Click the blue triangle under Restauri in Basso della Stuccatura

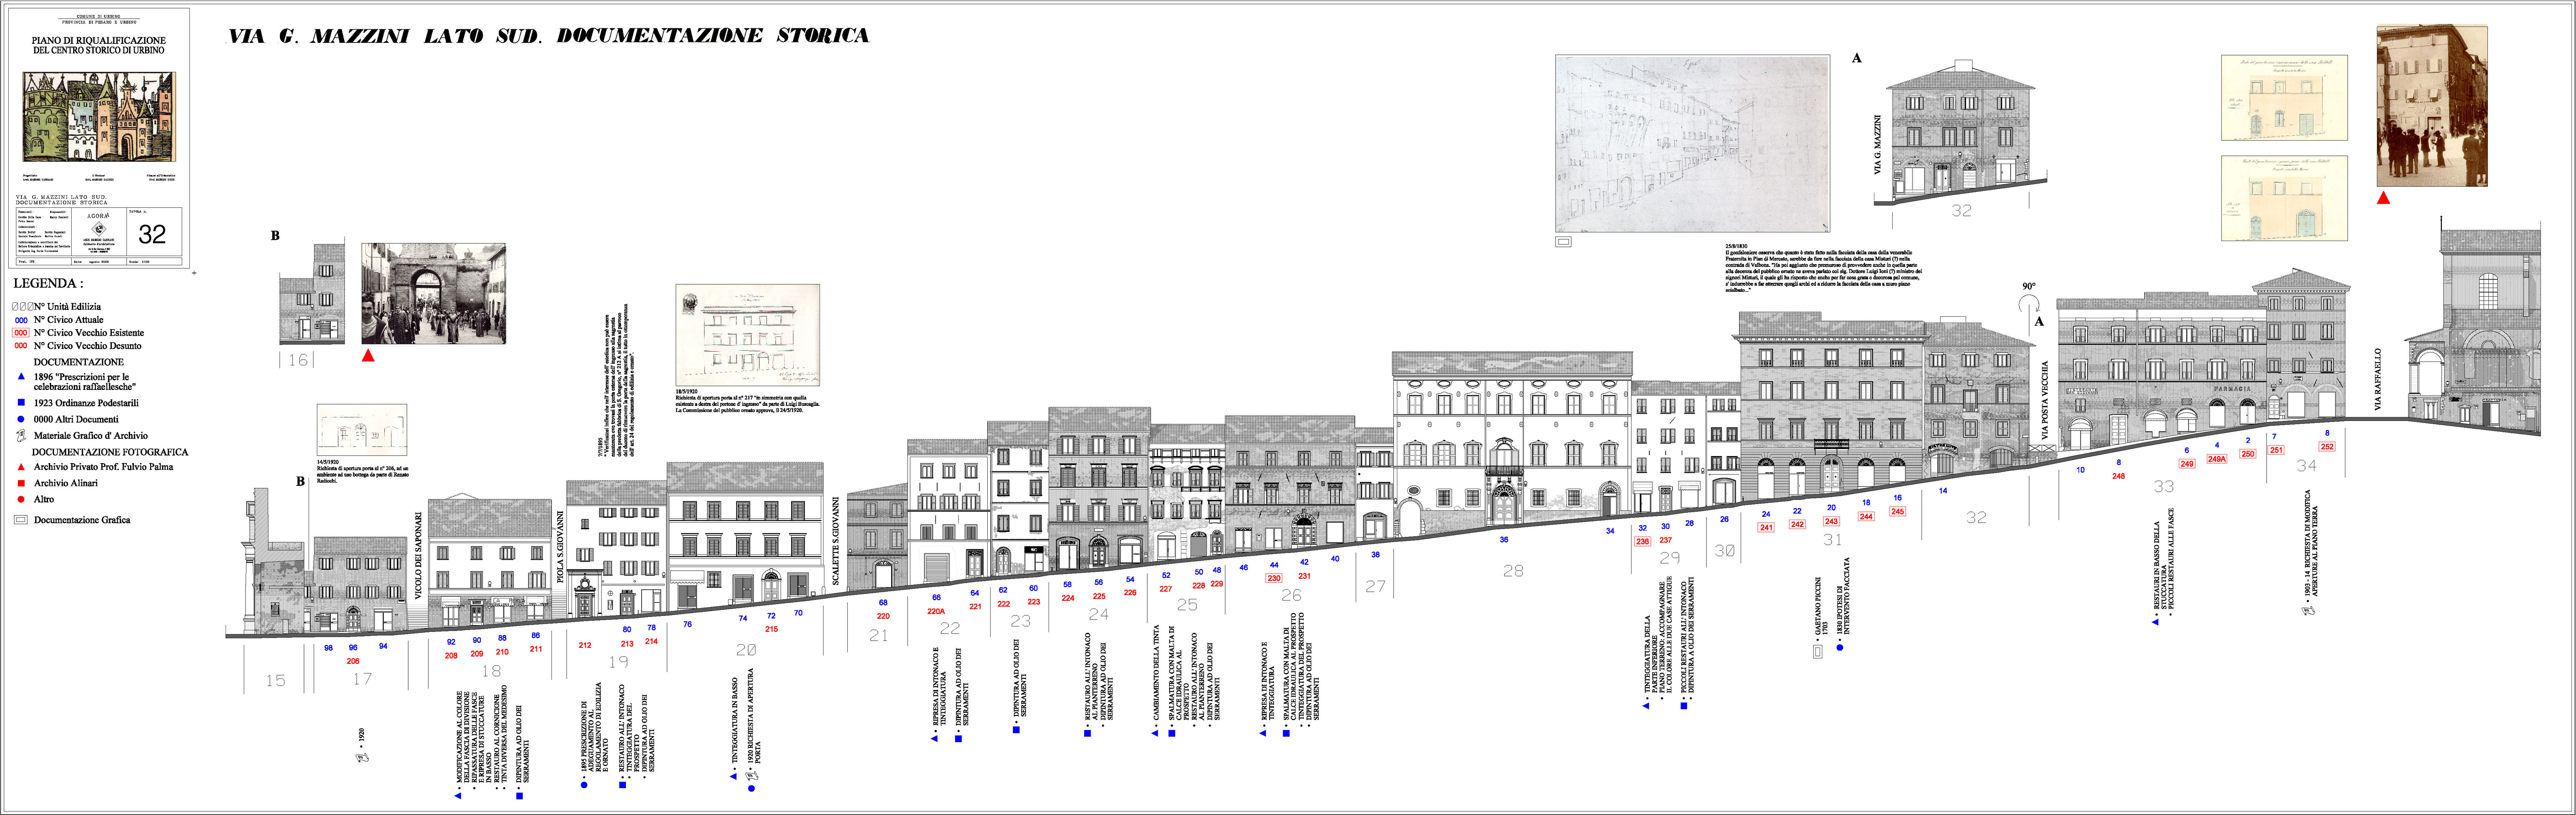click(x=2155, y=622)
